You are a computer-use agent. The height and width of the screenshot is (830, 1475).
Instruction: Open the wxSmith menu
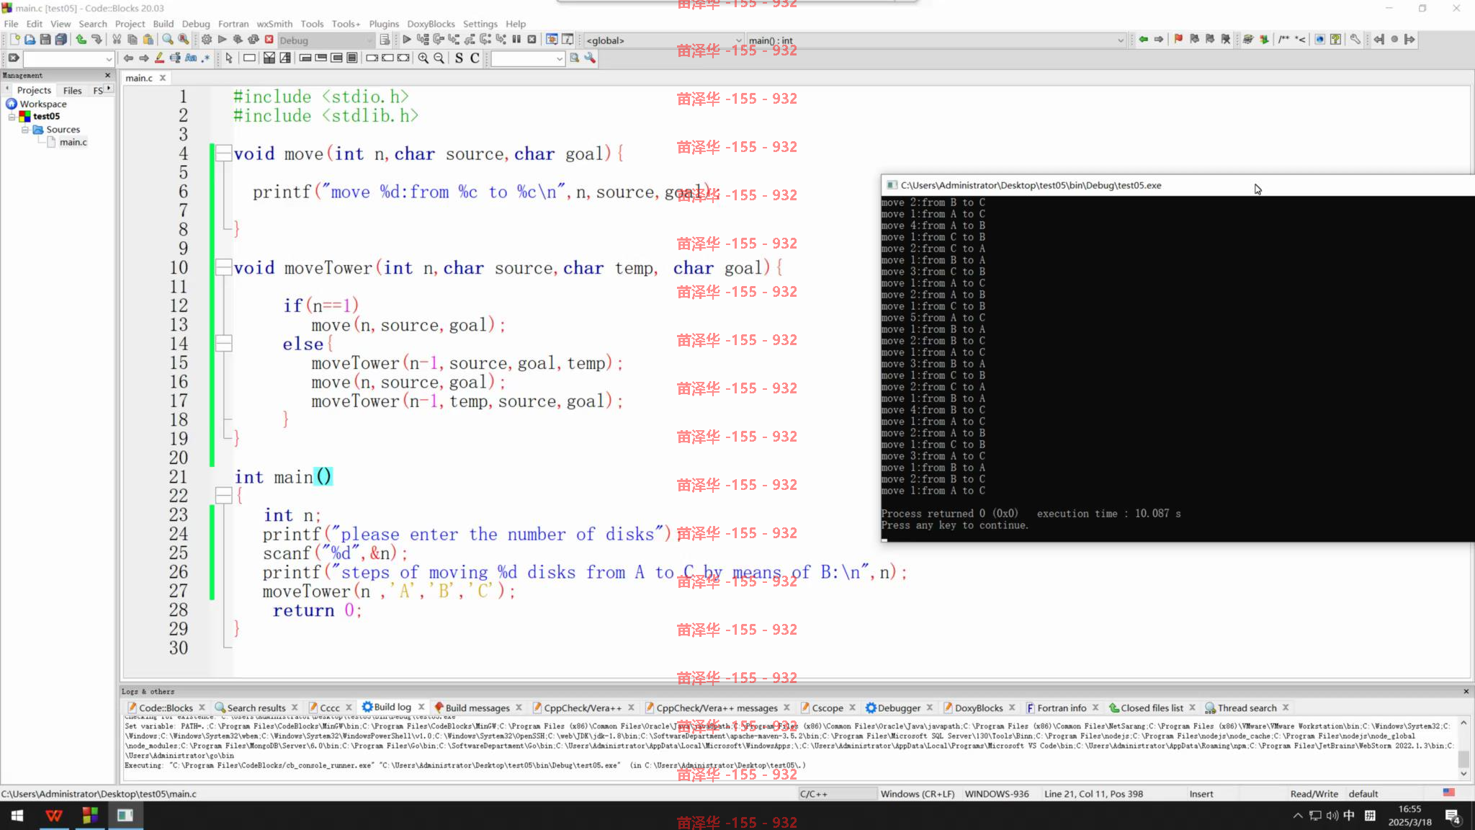point(274,24)
